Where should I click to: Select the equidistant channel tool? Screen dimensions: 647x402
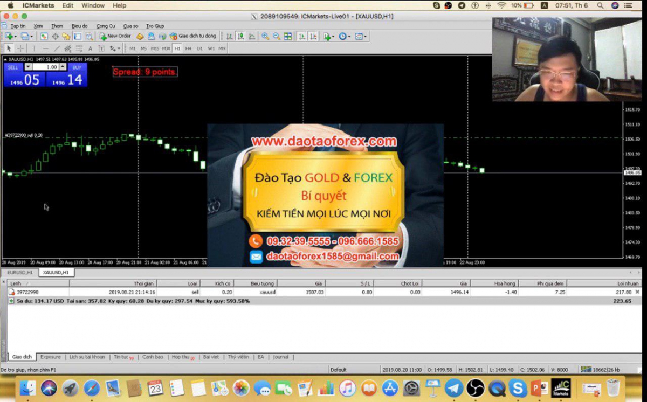(x=67, y=48)
